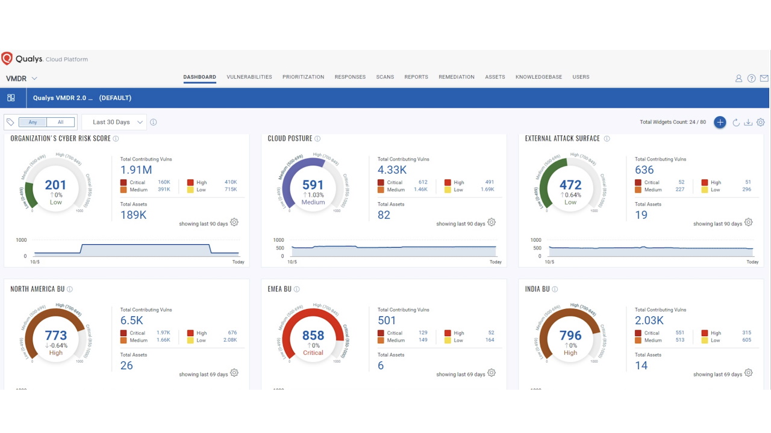Open the Prioritization menu item

[303, 77]
